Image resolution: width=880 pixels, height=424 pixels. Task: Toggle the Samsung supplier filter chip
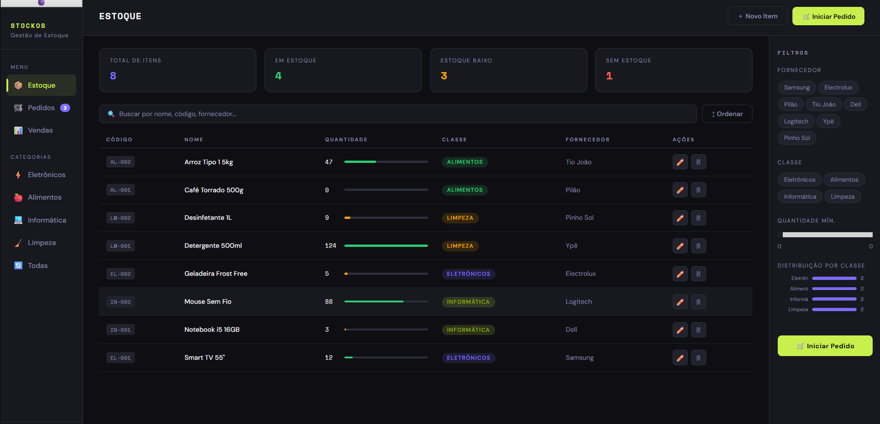797,88
